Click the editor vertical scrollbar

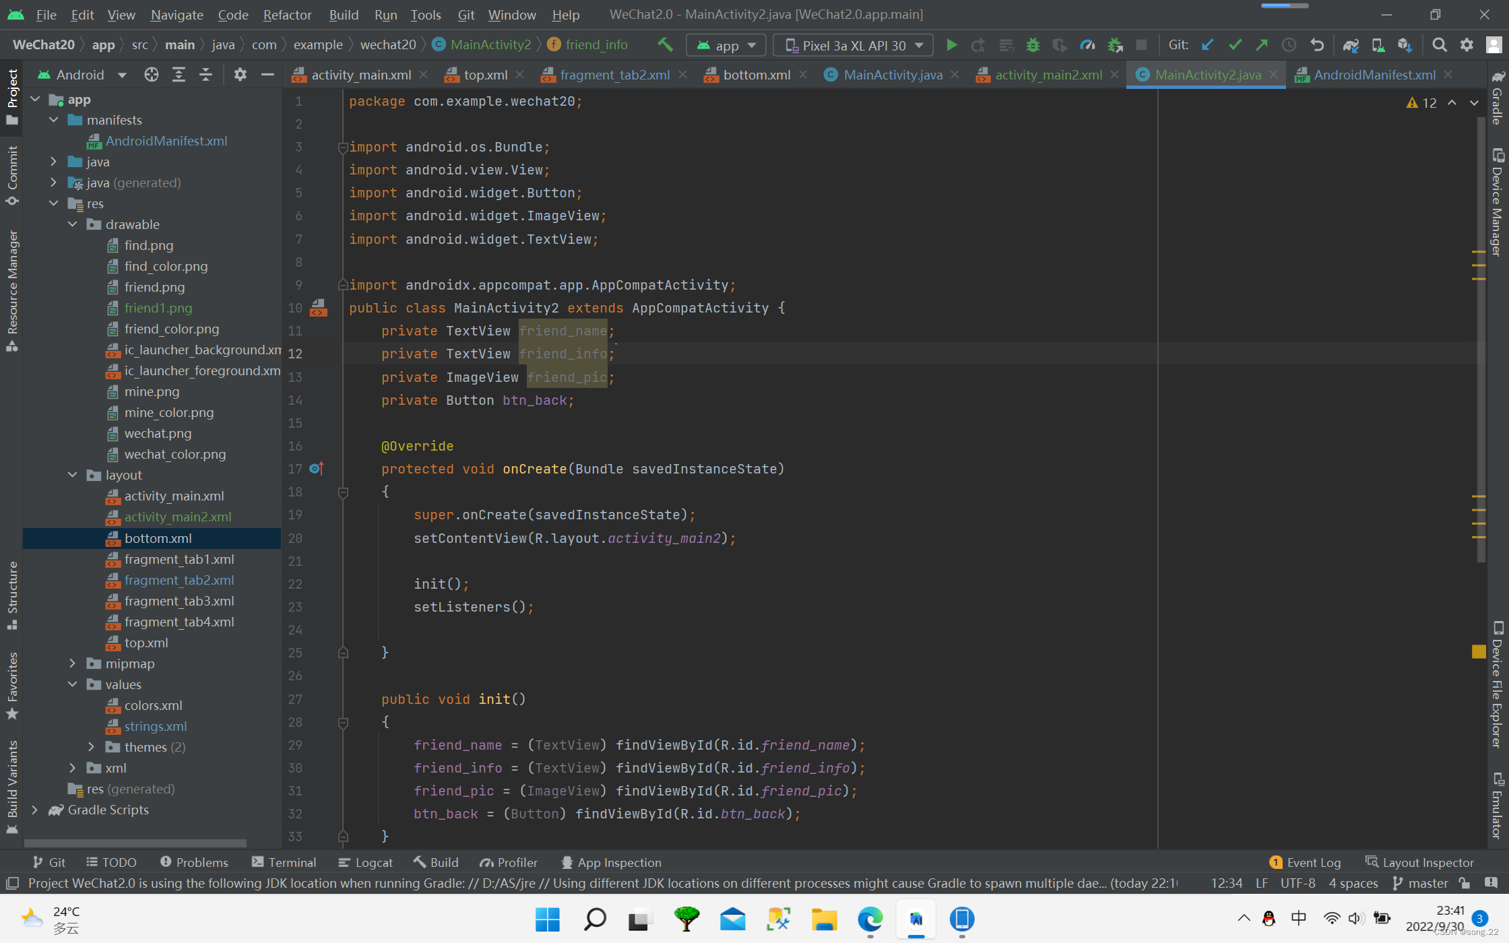[x=1481, y=340]
